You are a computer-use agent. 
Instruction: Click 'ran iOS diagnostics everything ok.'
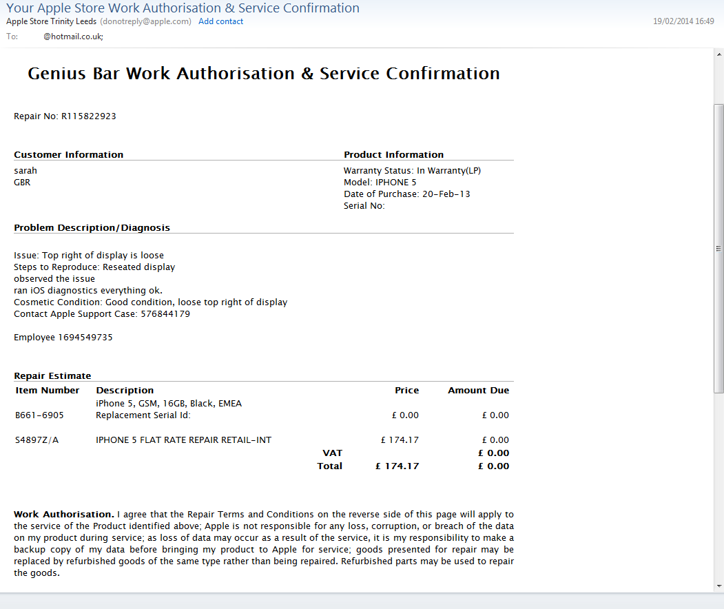(88, 291)
